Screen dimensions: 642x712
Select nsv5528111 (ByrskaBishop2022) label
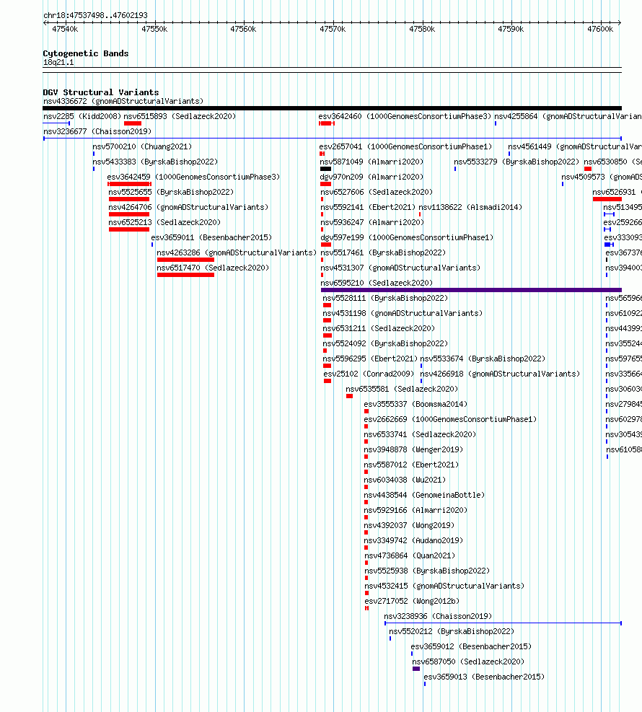385,298
